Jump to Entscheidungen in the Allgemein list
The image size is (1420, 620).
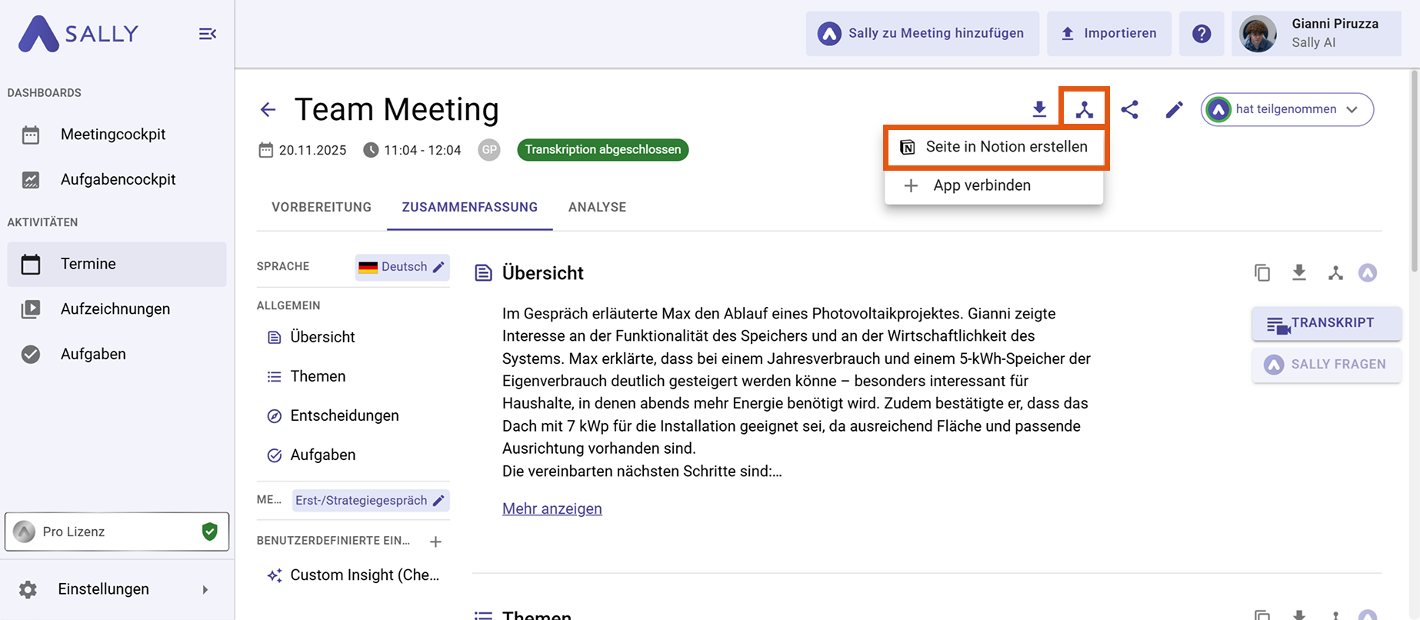click(x=344, y=415)
